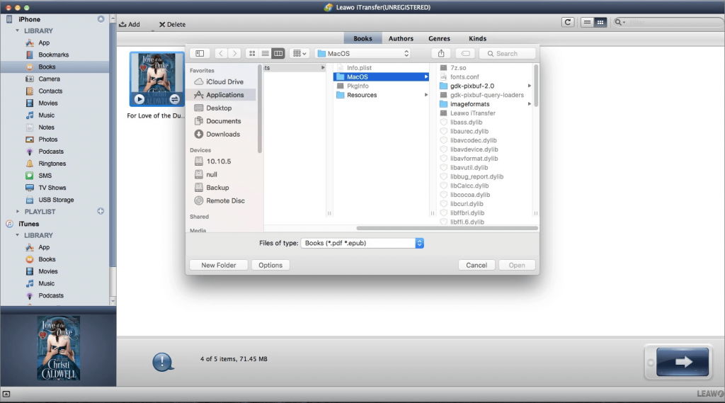Go back in file dialog

(221, 54)
